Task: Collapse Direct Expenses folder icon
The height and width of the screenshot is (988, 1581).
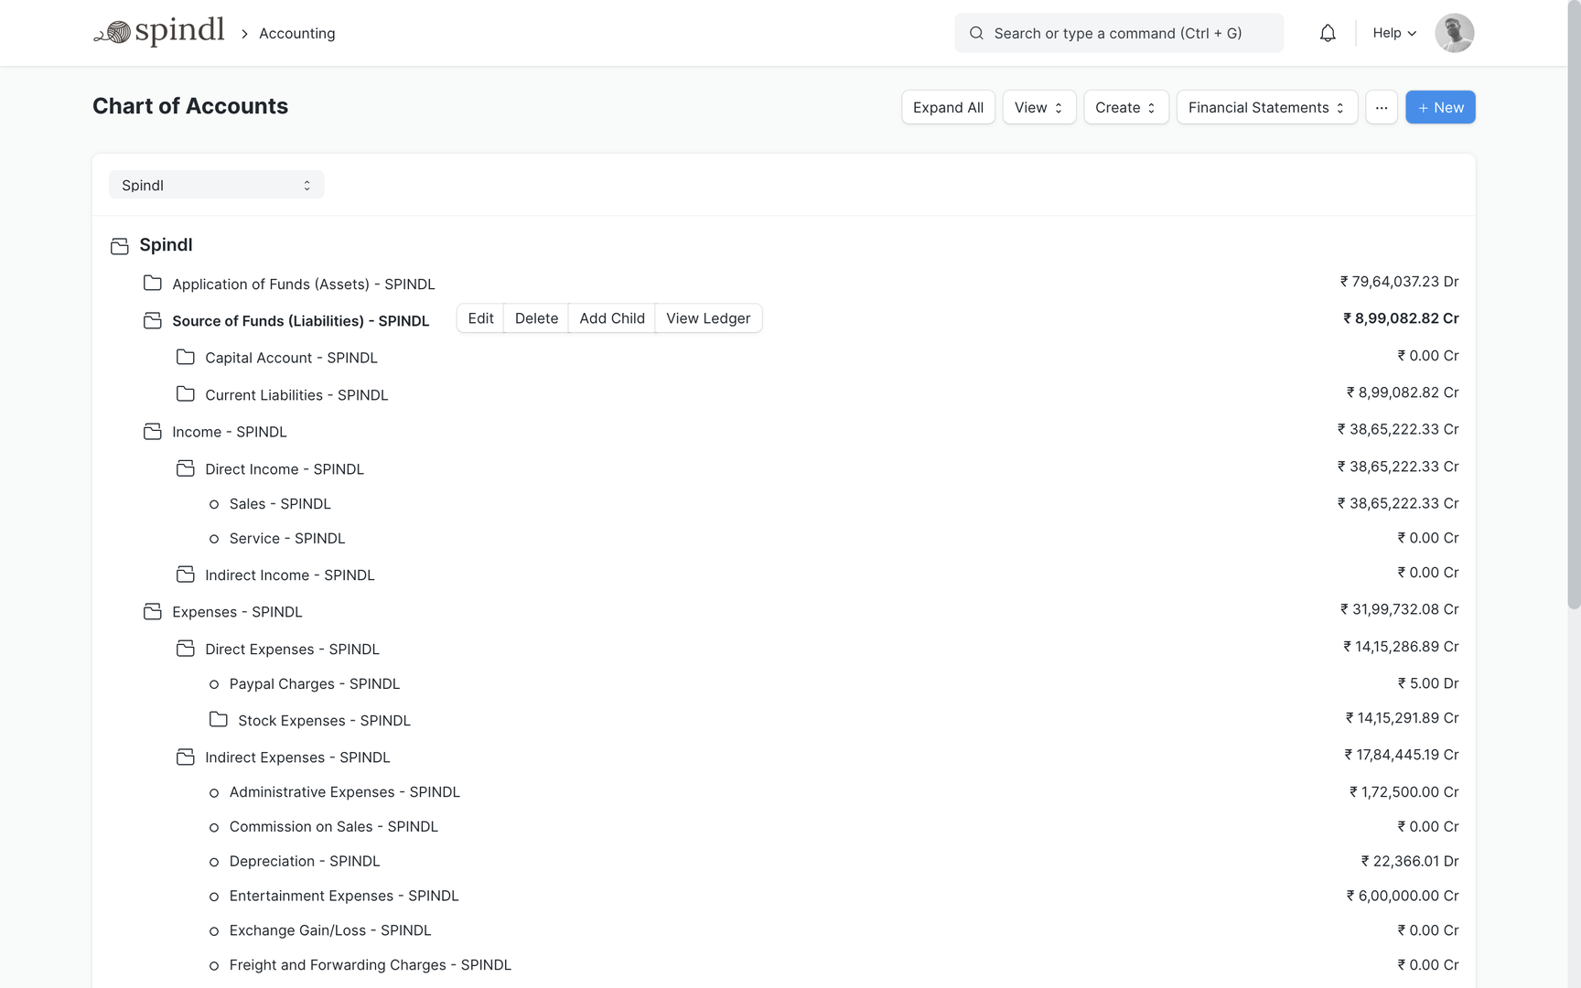Action: click(x=186, y=649)
